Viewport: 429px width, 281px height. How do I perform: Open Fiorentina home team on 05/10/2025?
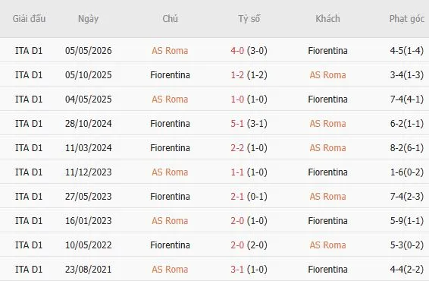pyautogui.click(x=170, y=75)
